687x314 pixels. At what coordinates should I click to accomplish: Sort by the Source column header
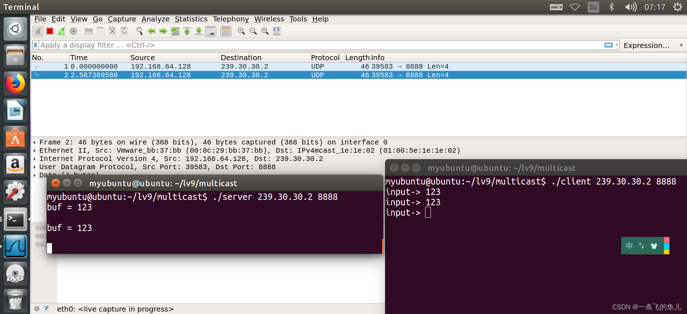[x=174, y=58]
